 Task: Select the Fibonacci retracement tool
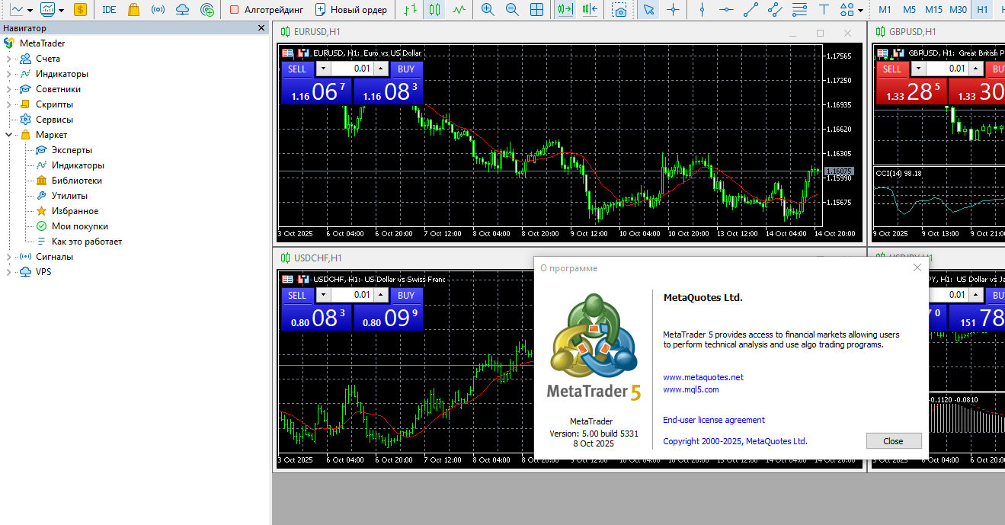799,10
